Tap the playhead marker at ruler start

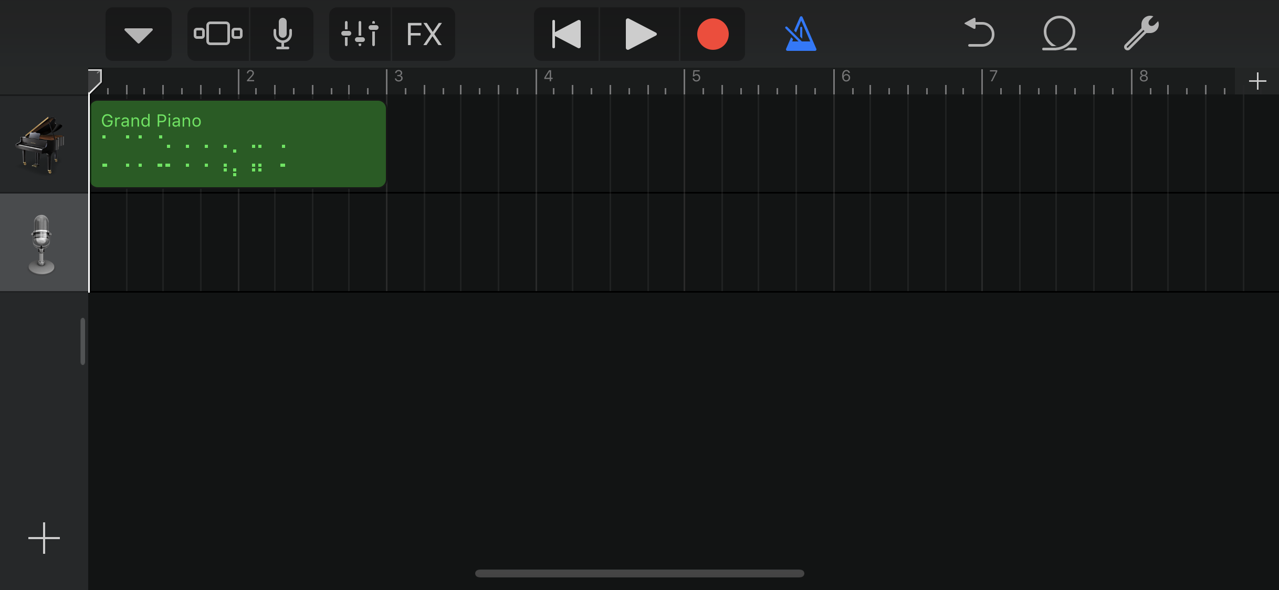(x=95, y=80)
